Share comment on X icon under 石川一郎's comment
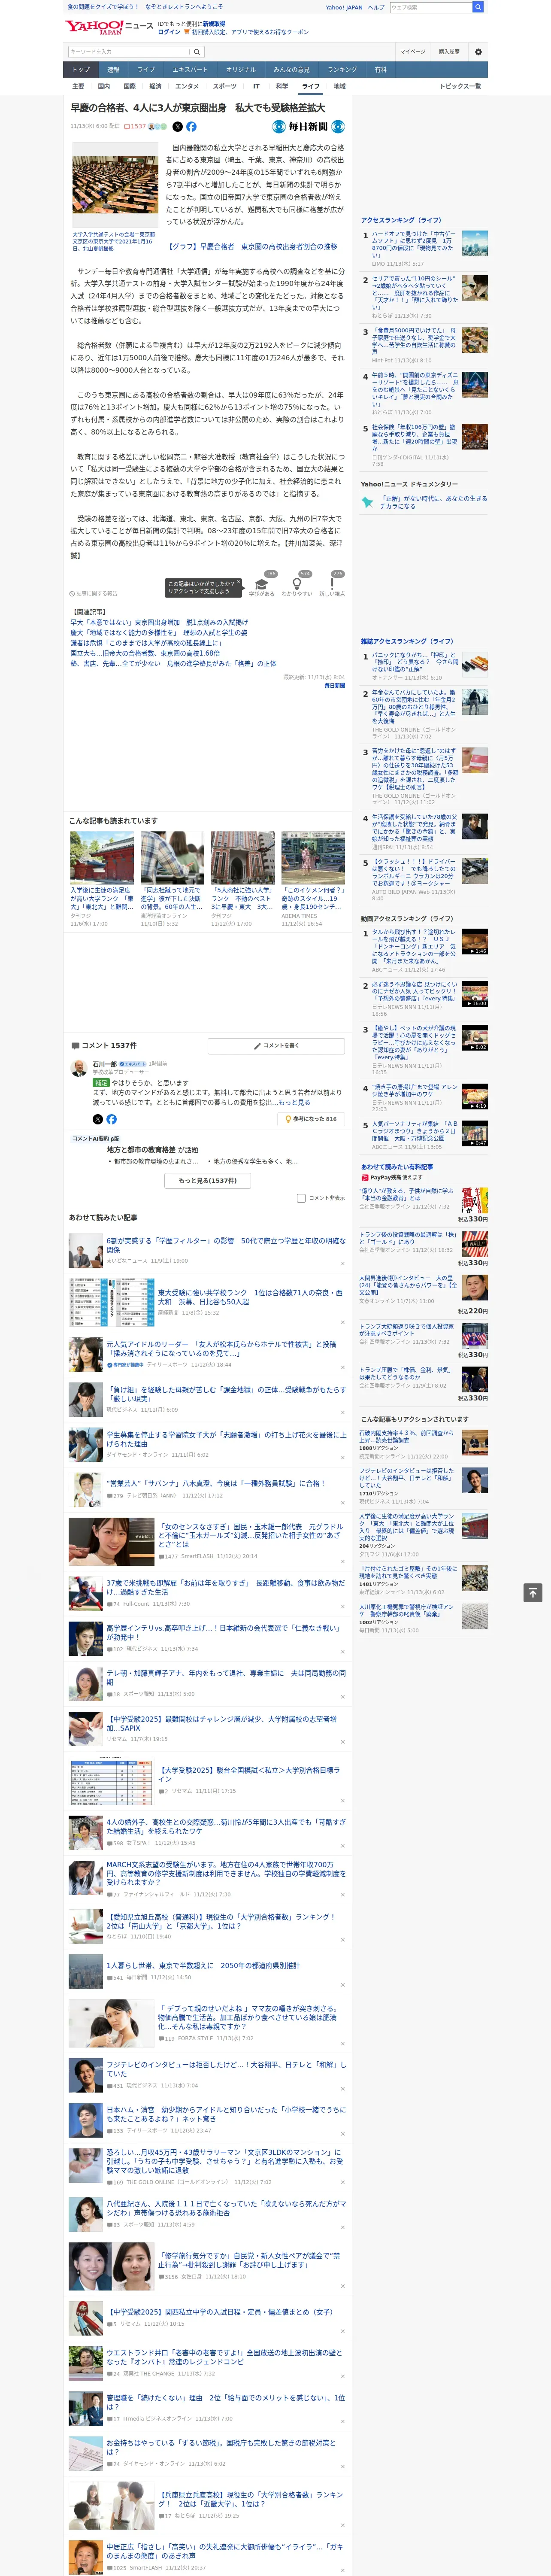Image resolution: width=551 pixels, height=2576 pixels. [98, 1119]
